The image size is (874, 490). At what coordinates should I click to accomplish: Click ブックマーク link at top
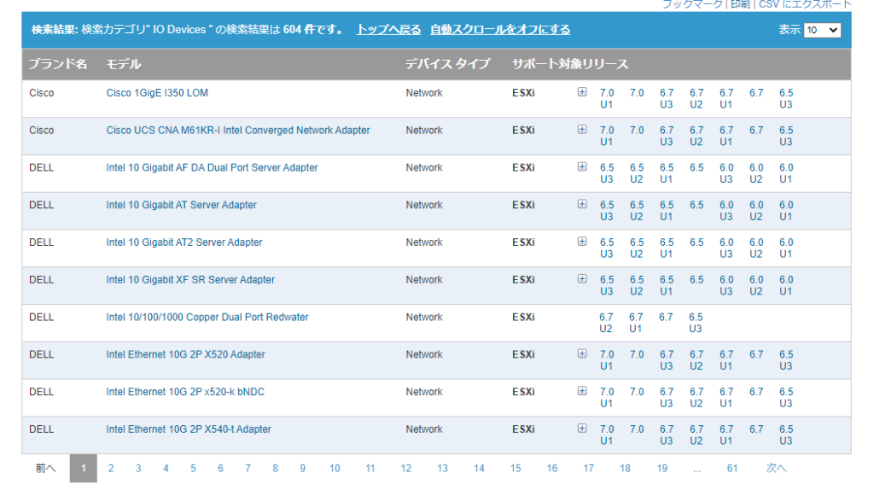pos(691,4)
